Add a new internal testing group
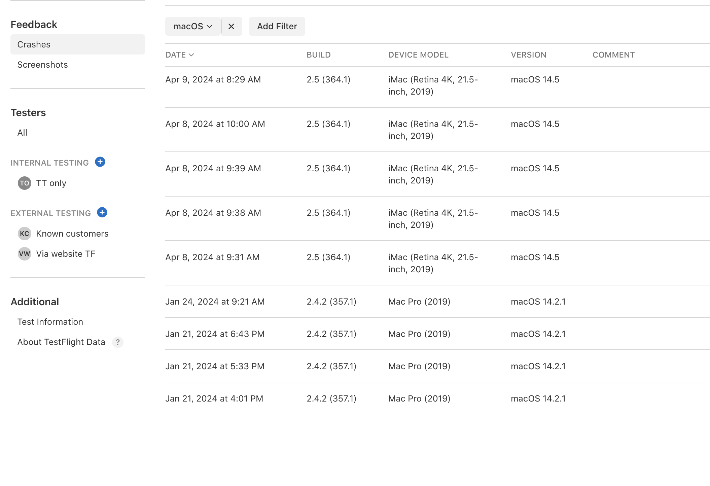Image resolution: width=710 pixels, height=486 pixels. coord(100,162)
